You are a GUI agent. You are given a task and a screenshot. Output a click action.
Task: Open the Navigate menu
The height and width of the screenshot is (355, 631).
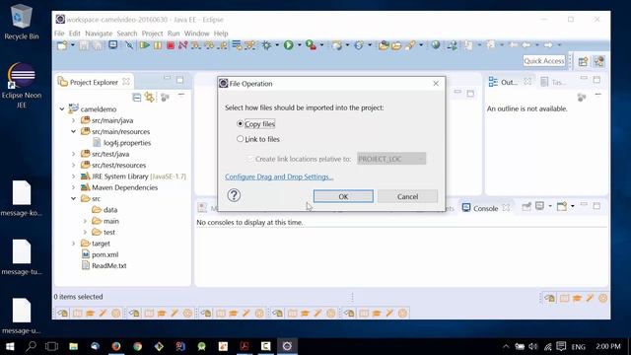coord(99,34)
